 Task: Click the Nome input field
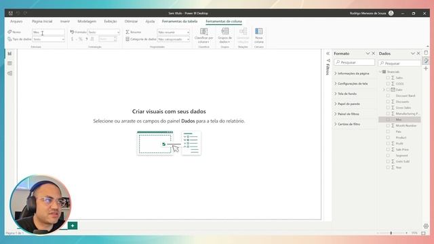(x=48, y=32)
